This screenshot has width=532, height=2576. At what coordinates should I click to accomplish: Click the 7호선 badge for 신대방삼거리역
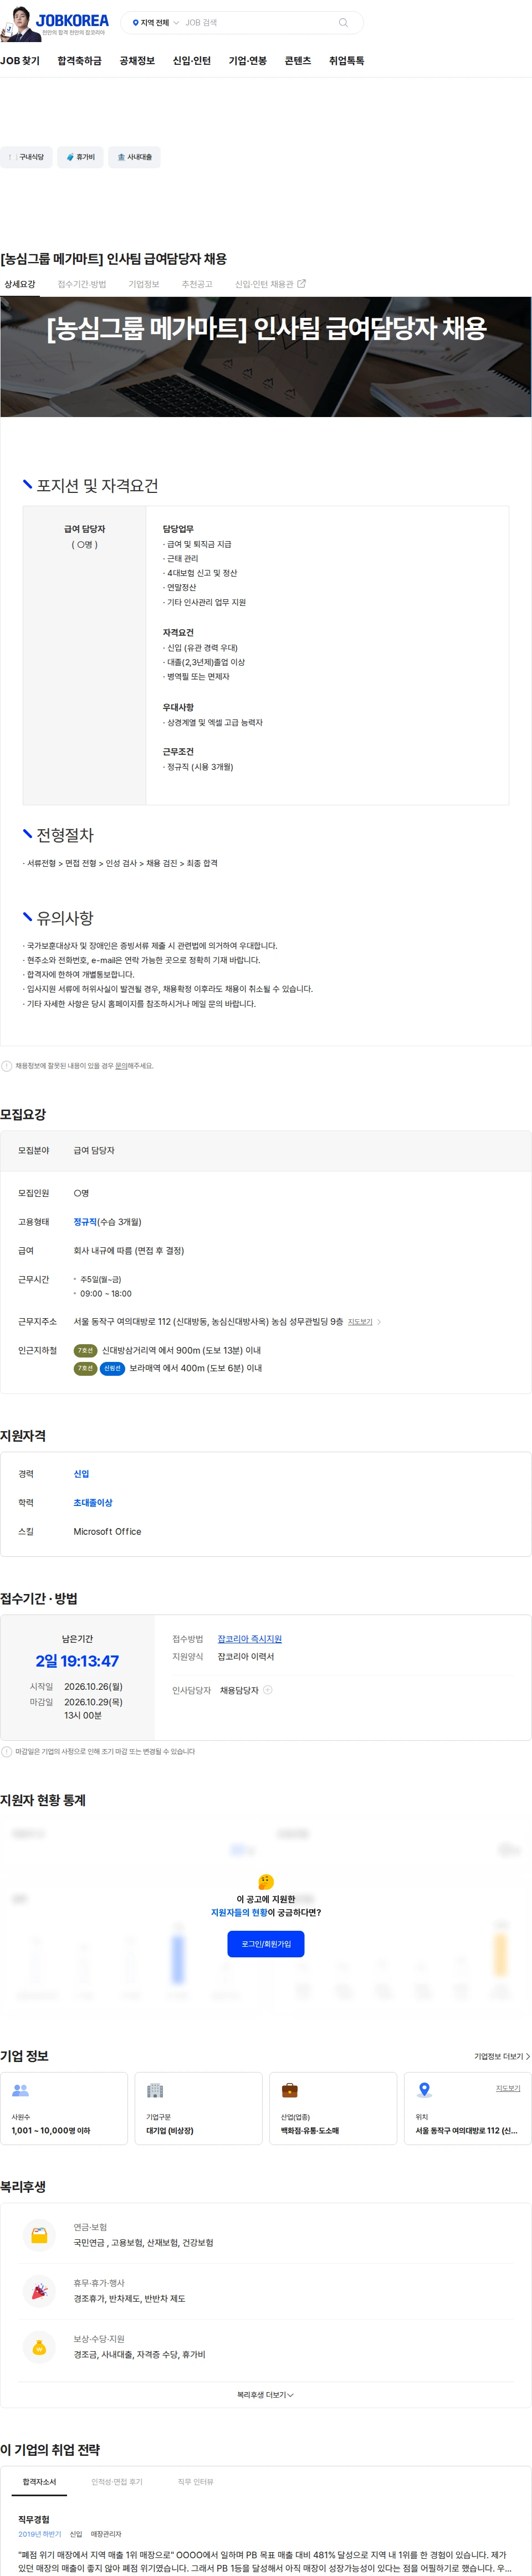click(x=85, y=1350)
